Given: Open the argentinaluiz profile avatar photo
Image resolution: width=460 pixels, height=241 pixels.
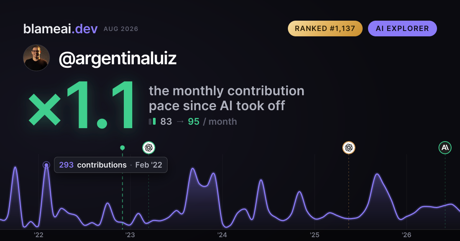Looking at the screenshot, I should tap(36, 58).
